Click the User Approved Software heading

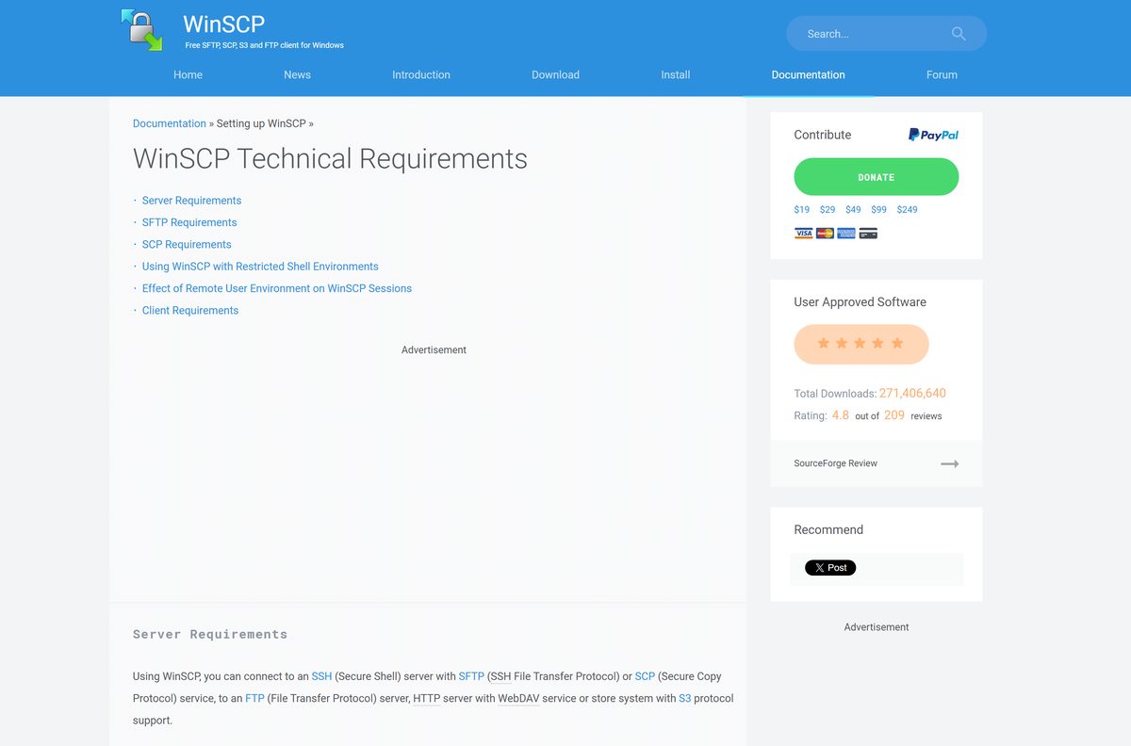tap(861, 302)
